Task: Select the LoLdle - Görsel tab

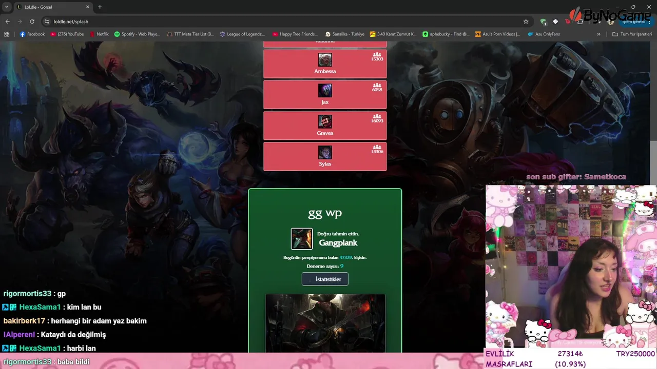Action: [x=53, y=7]
